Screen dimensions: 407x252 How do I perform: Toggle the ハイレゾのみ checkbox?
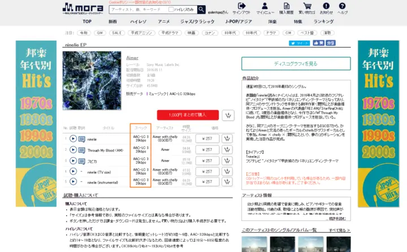coord(171,10)
